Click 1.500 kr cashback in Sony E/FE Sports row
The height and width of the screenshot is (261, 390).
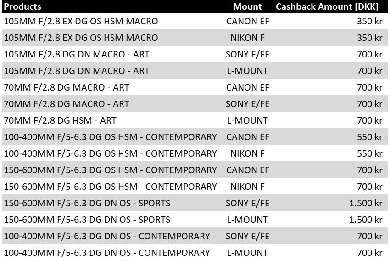point(366,204)
